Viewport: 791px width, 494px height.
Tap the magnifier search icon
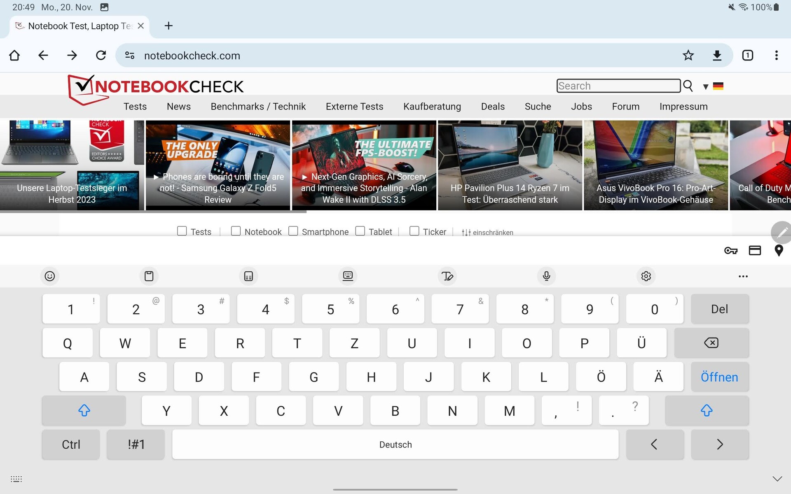point(688,86)
